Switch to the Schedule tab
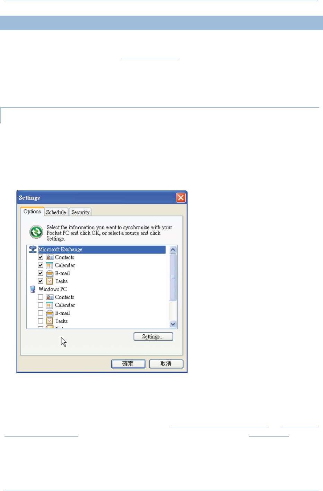This screenshot has height=491, width=323. (x=56, y=212)
